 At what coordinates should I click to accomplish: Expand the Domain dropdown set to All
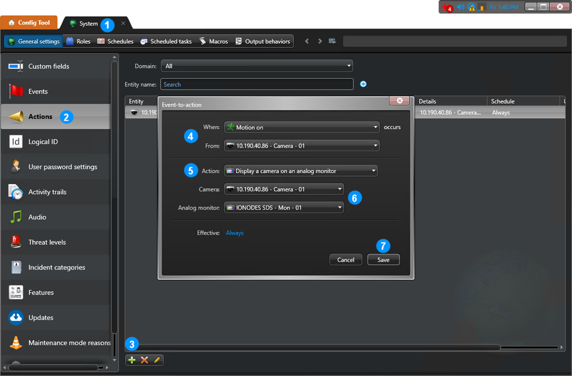click(x=256, y=66)
